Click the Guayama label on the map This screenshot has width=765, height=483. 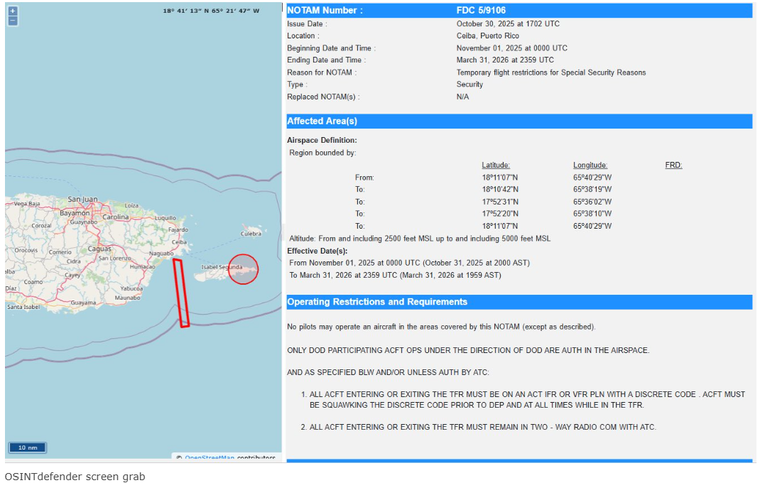click(83, 303)
